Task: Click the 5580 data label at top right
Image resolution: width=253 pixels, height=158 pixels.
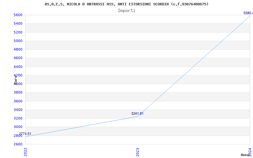Action: (248, 13)
